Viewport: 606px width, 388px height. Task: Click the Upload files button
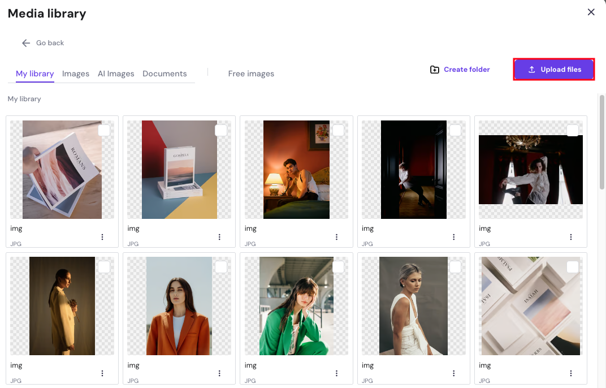(553, 69)
